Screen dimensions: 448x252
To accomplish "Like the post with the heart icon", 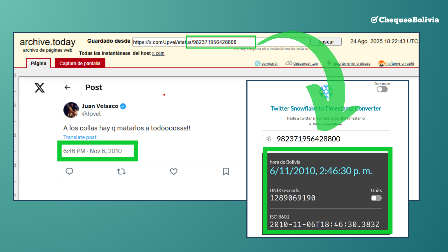I will [x=174, y=171].
